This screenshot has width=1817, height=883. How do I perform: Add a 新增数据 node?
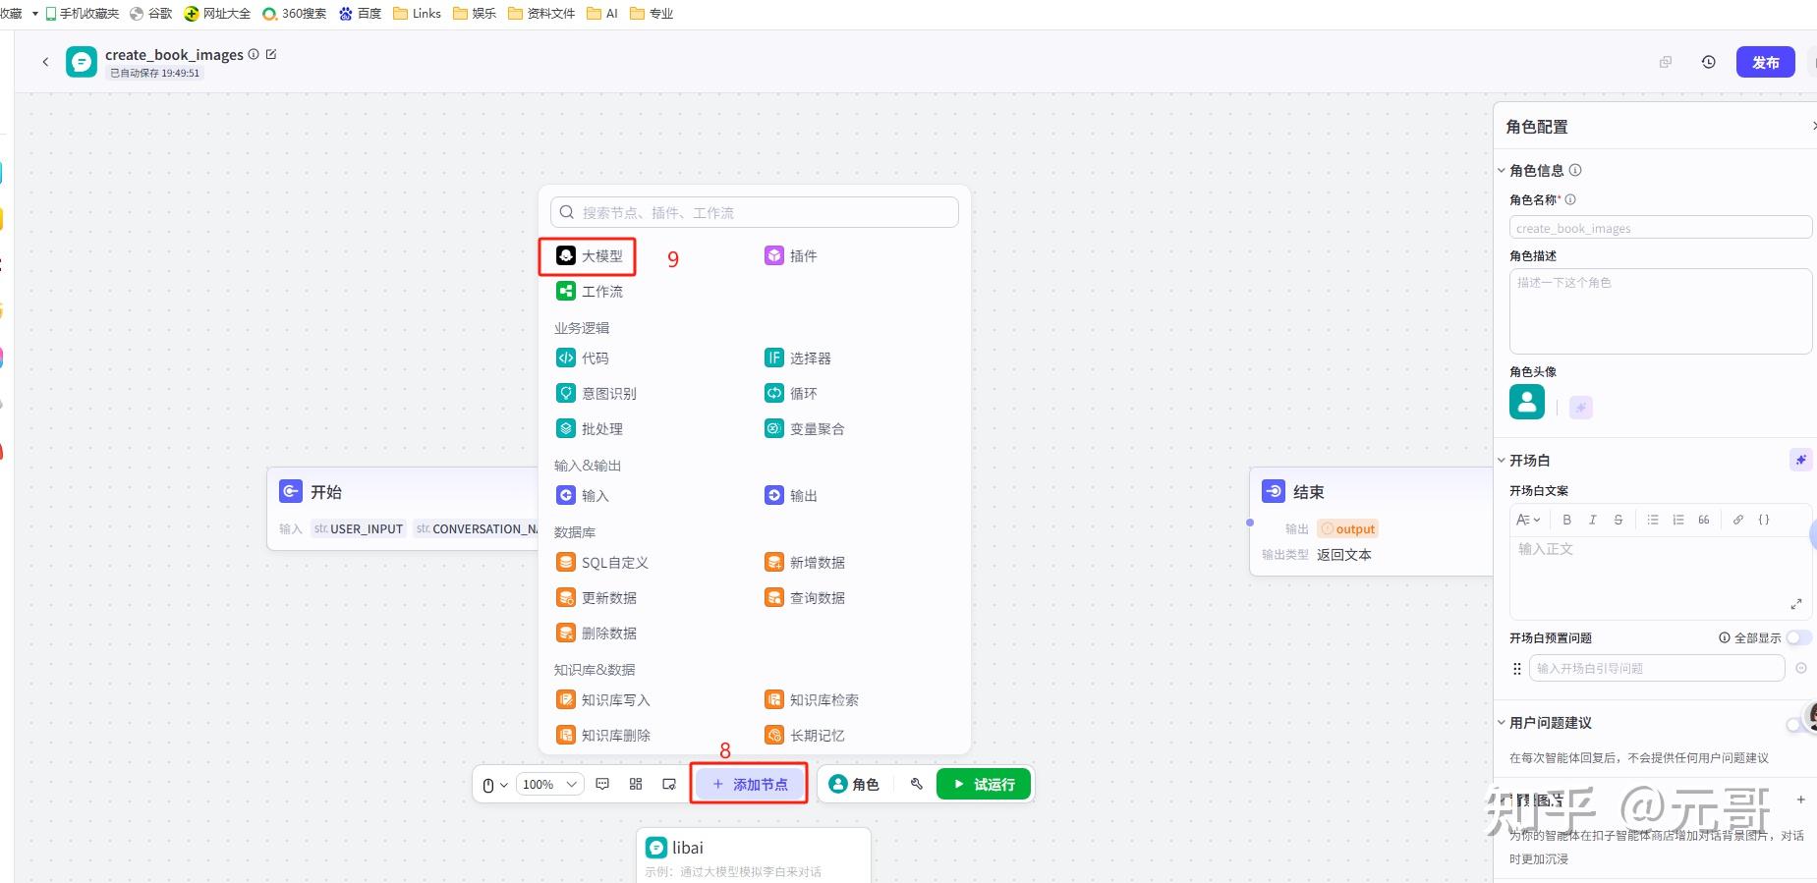805,563
